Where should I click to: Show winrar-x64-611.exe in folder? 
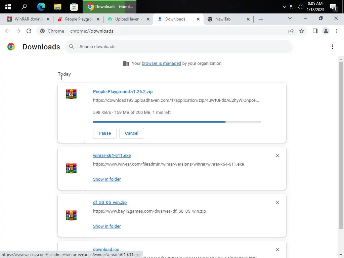(107, 179)
